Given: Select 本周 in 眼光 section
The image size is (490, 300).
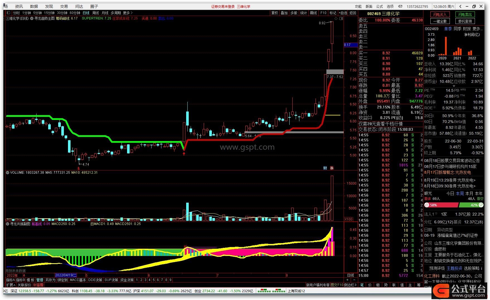Looking at the screenshot, I should [460, 193].
